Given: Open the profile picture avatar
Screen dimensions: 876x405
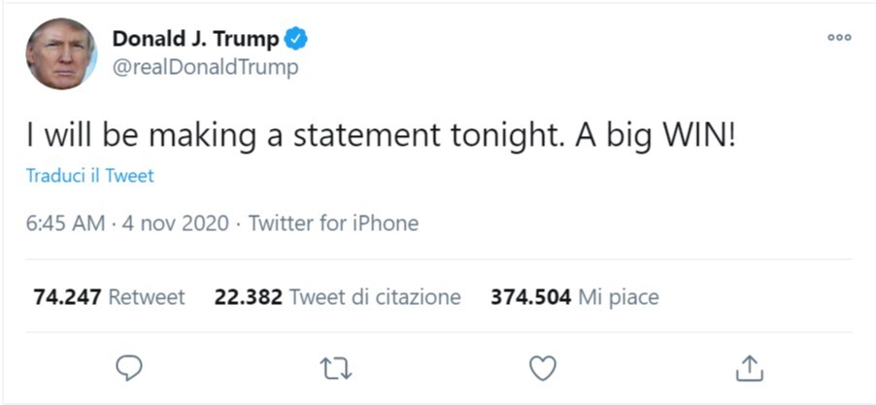Looking at the screenshot, I should pos(61,53).
